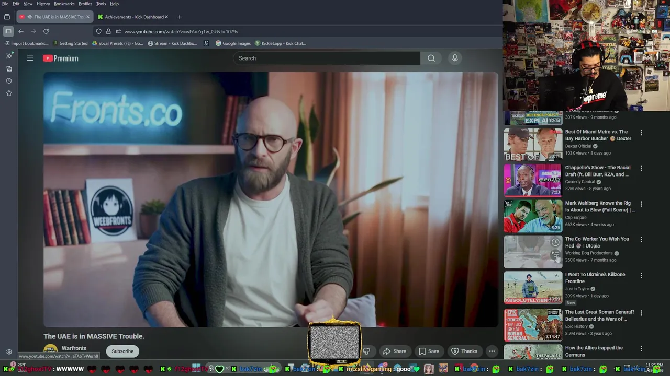The height and width of the screenshot is (376, 670).
Task: Open synced tabs icon in sidebar
Action: click(x=9, y=68)
